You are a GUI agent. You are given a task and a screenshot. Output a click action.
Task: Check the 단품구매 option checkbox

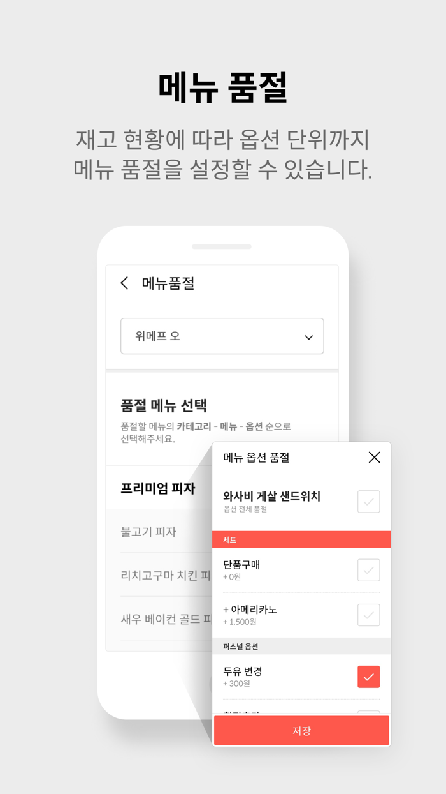pos(368,570)
